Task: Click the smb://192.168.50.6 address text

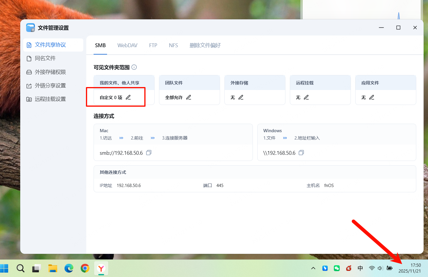Action: coord(121,153)
